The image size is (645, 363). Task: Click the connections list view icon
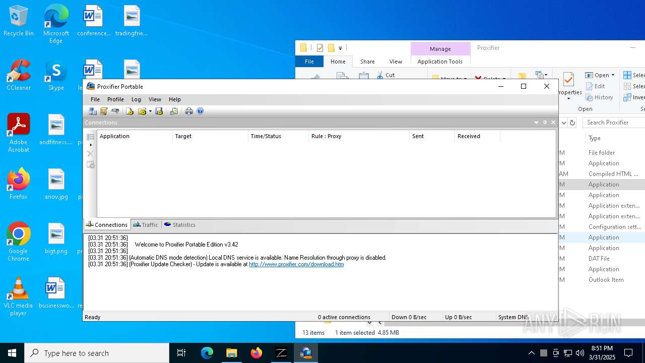point(91,137)
